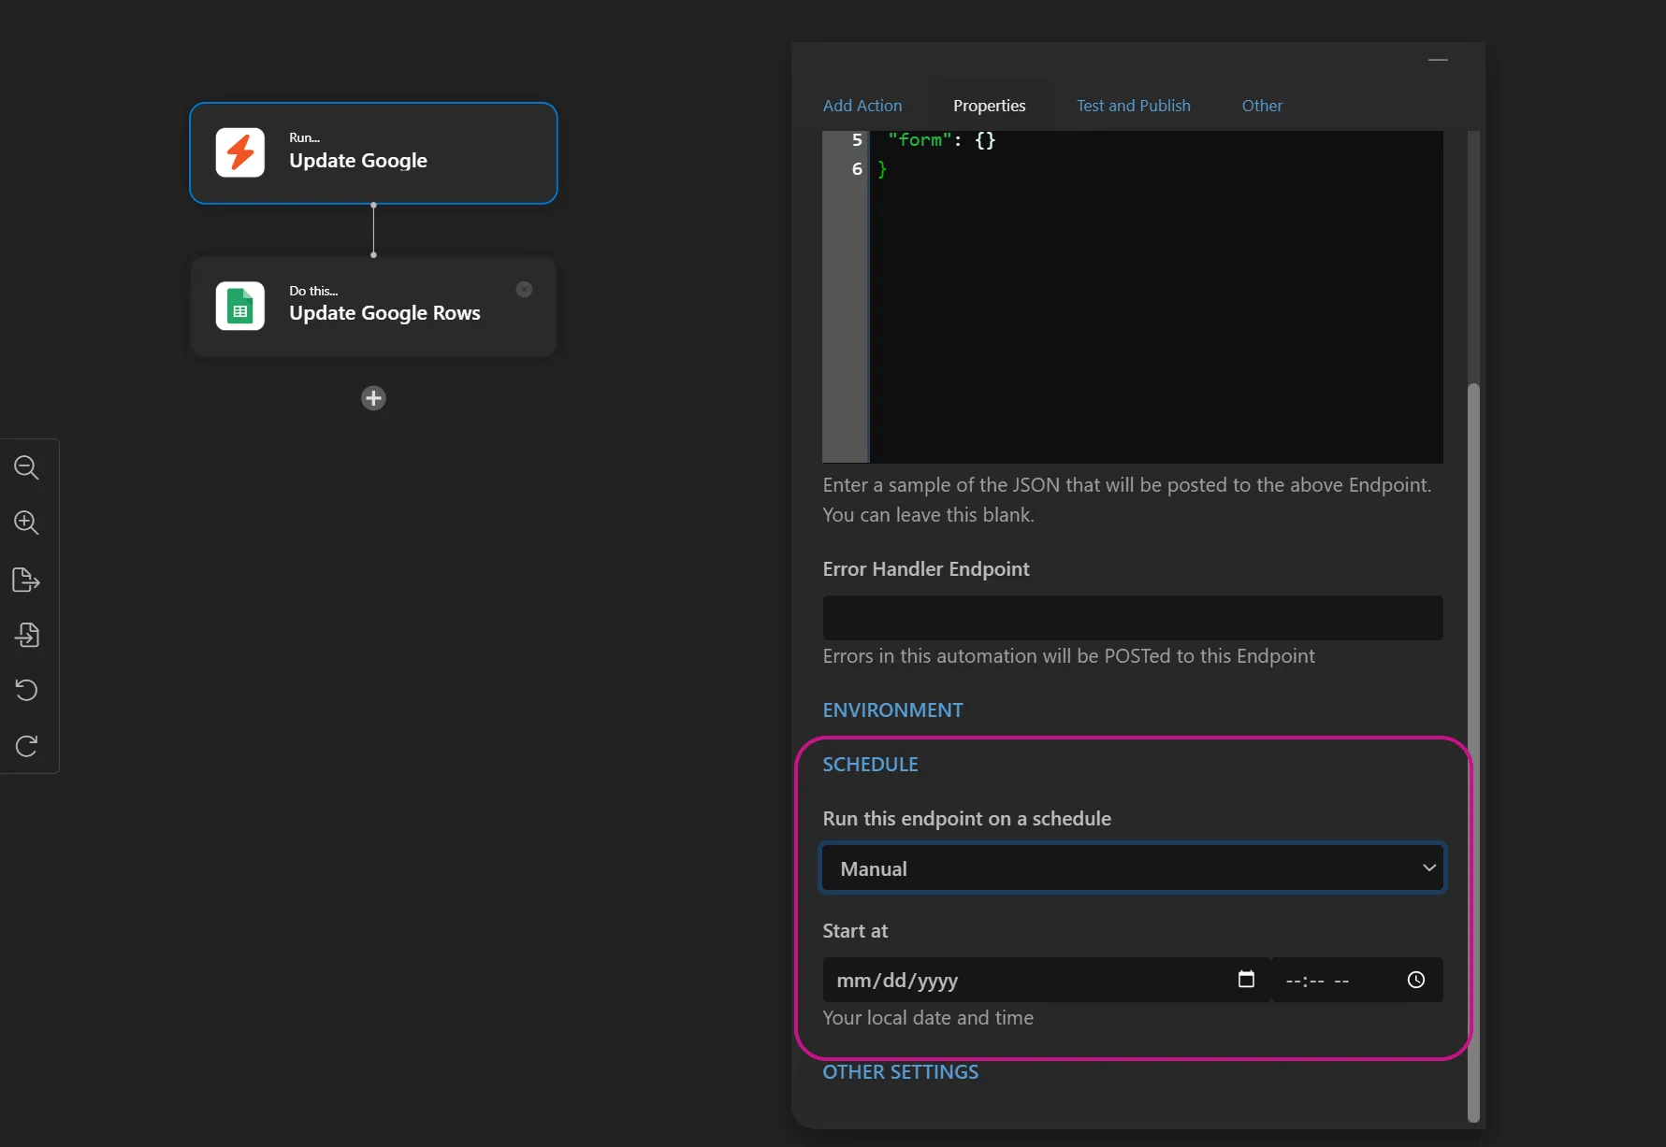Click the properties panel vertical scrollbar
Viewport: 1666px width, 1147px height.
click(1473, 752)
